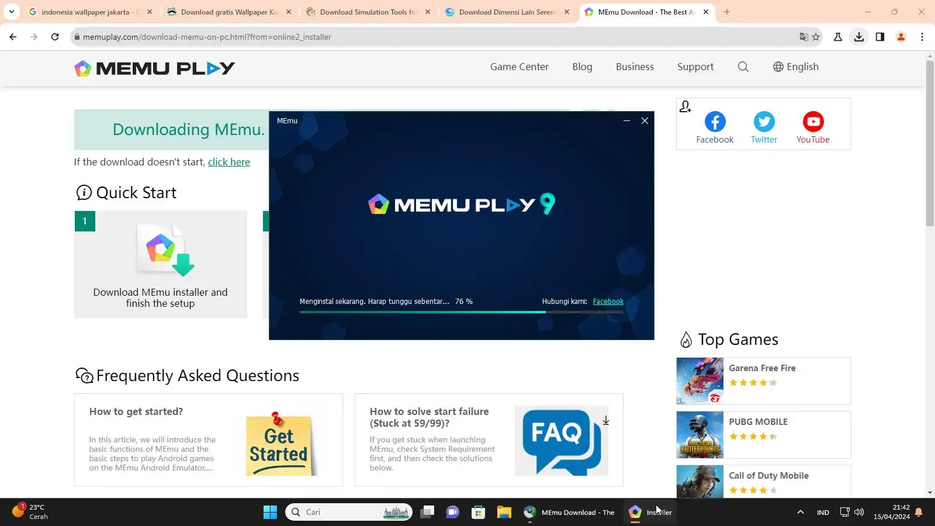Image resolution: width=935 pixels, height=526 pixels.
Task: Open the tab search dropdown arrow
Action: pos(11,12)
